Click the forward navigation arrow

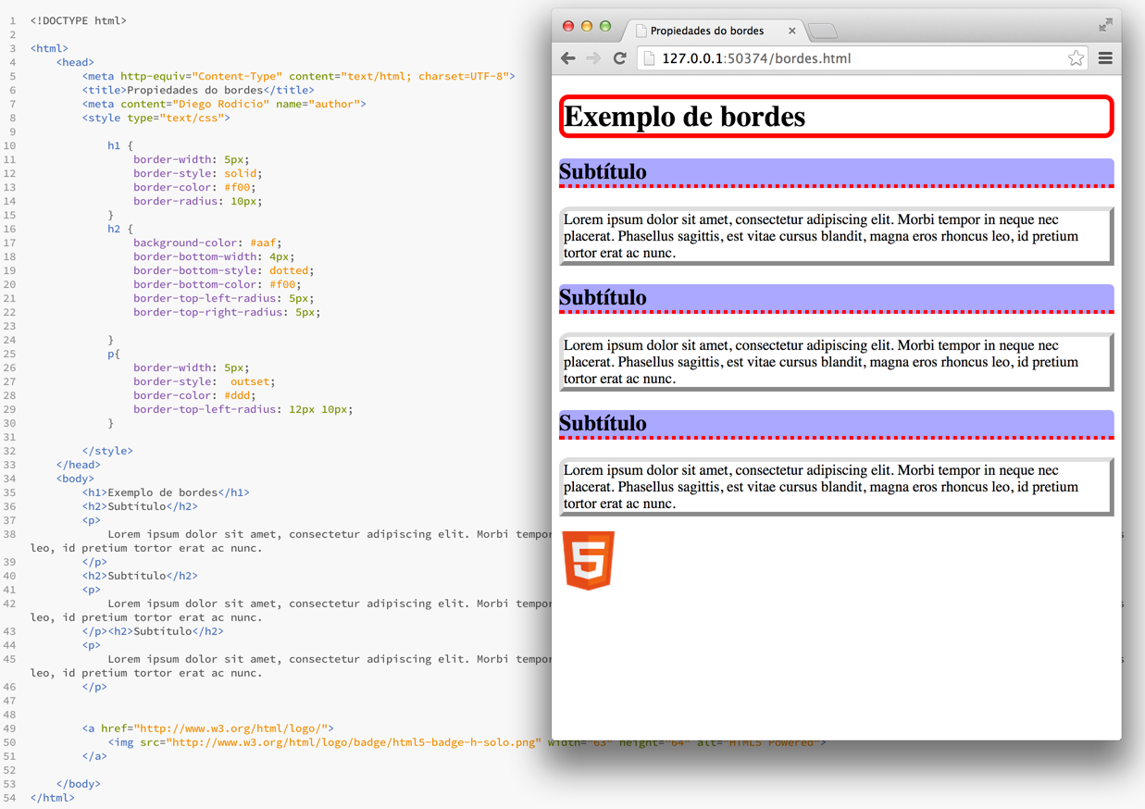(593, 57)
